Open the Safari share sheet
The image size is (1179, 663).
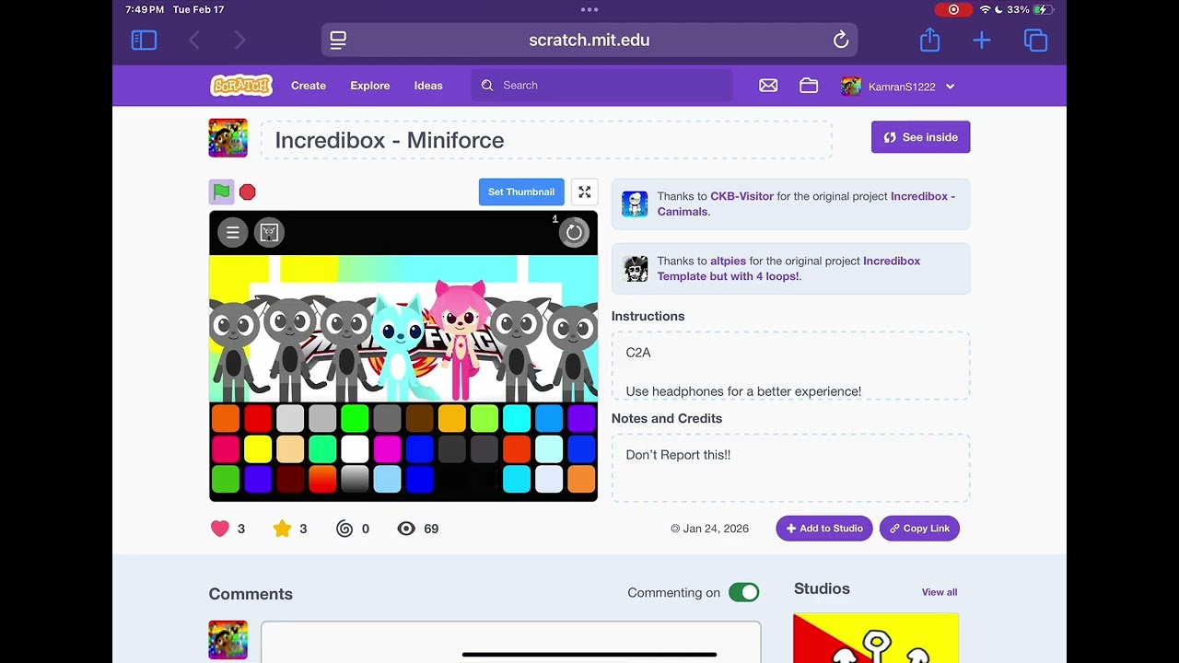coord(929,40)
